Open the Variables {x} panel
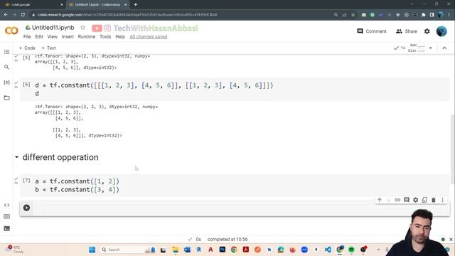455x256 pixels. (x=6, y=82)
